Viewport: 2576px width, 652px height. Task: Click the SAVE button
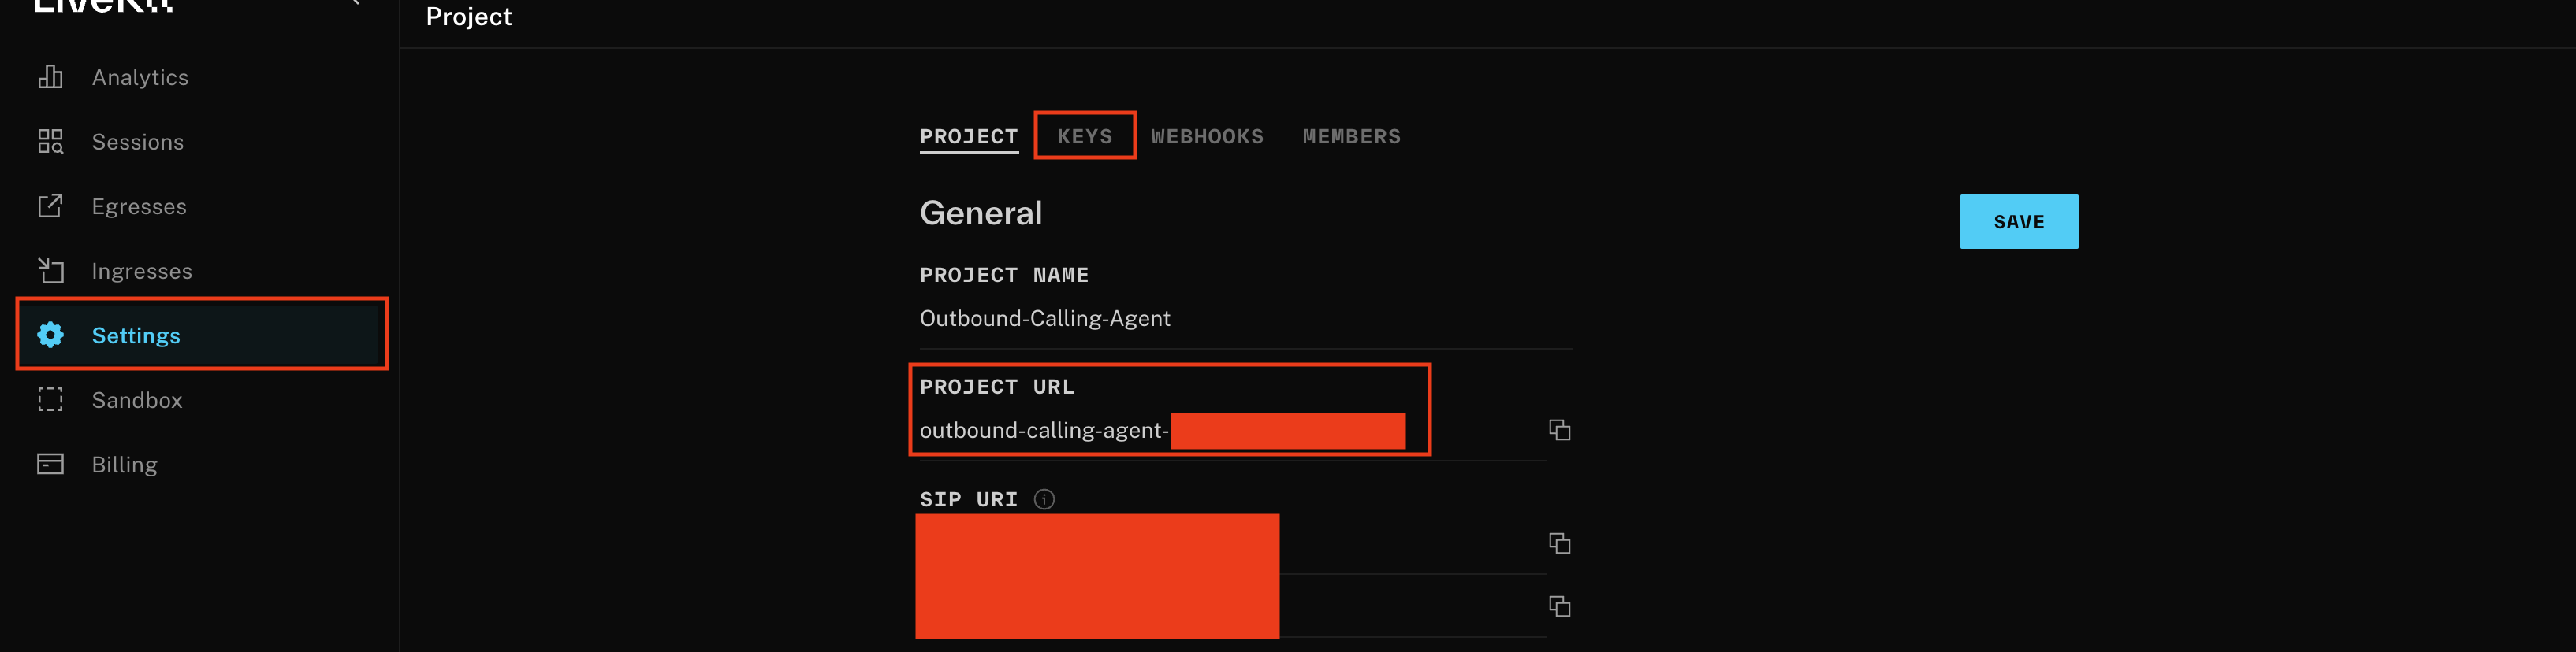point(2018,221)
